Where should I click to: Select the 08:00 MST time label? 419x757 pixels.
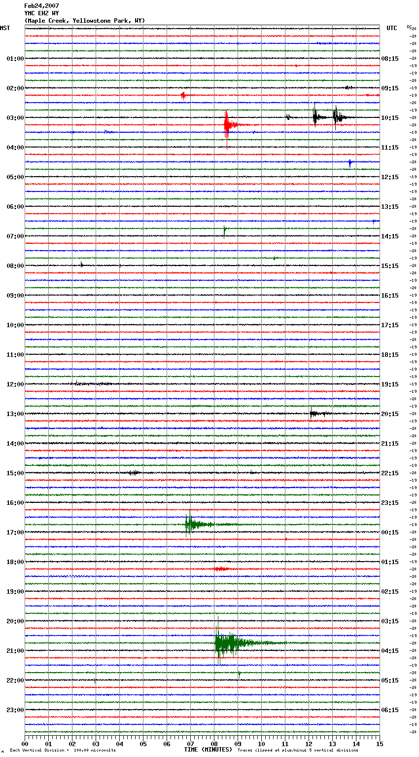coord(15,265)
